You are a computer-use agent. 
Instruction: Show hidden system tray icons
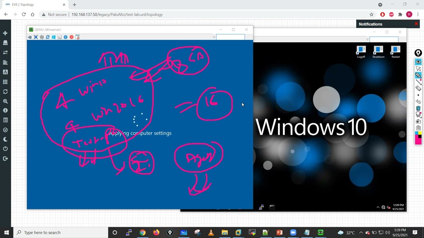(361, 232)
